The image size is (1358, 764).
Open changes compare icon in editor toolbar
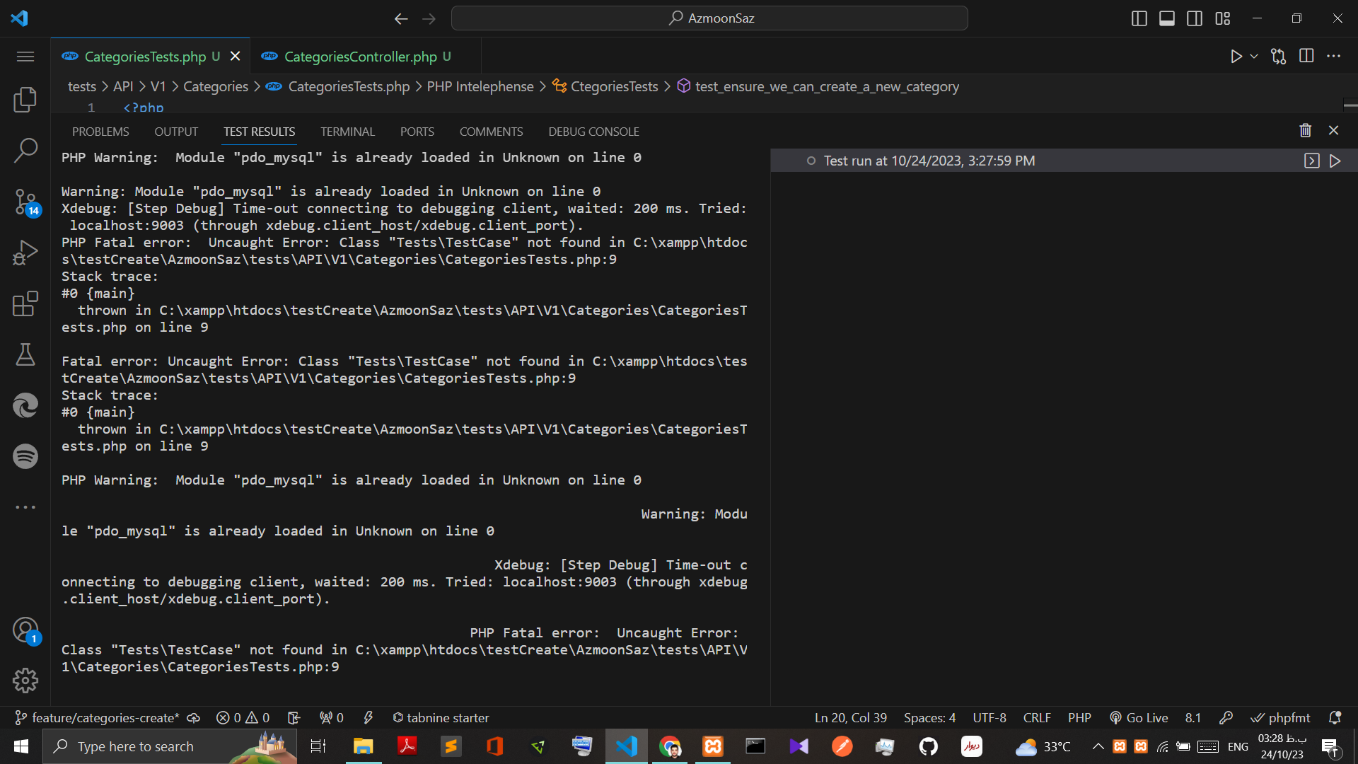coord(1278,57)
